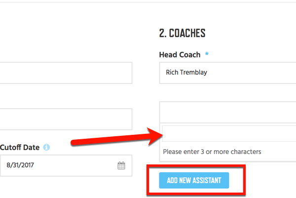
Task: Select the 'Rich Tremblay' name text
Action: point(186,73)
